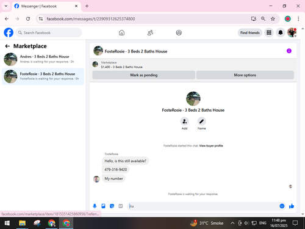
Task: Choose a sticker icon
Action: tap(112, 206)
